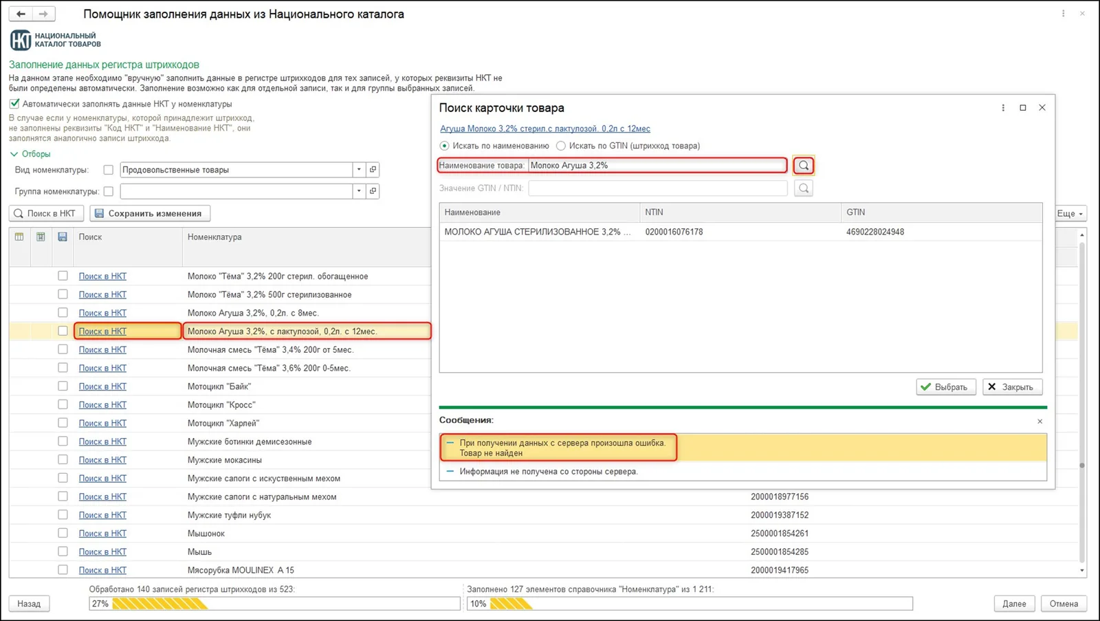This screenshot has width=1100, height=621.
Task: Tick the checkbox for Мужские мокасины row
Action: (63, 459)
